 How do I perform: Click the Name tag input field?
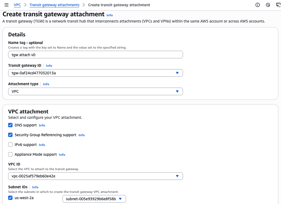pos(95,55)
